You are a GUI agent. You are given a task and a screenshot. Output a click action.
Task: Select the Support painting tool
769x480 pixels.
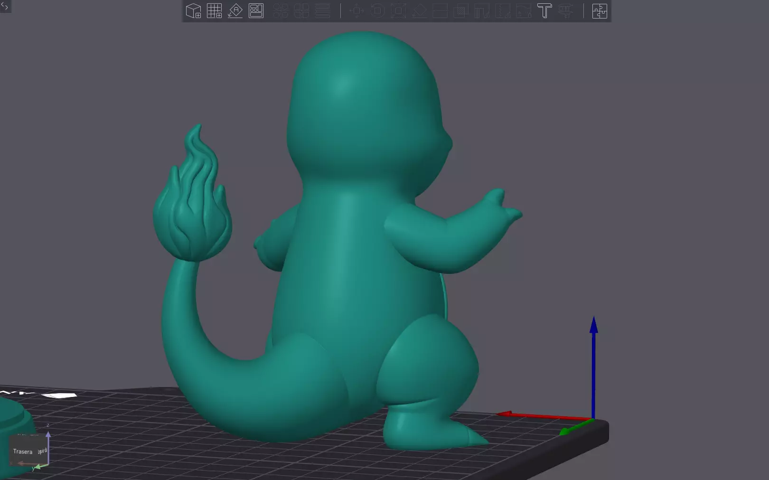click(482, 10)
